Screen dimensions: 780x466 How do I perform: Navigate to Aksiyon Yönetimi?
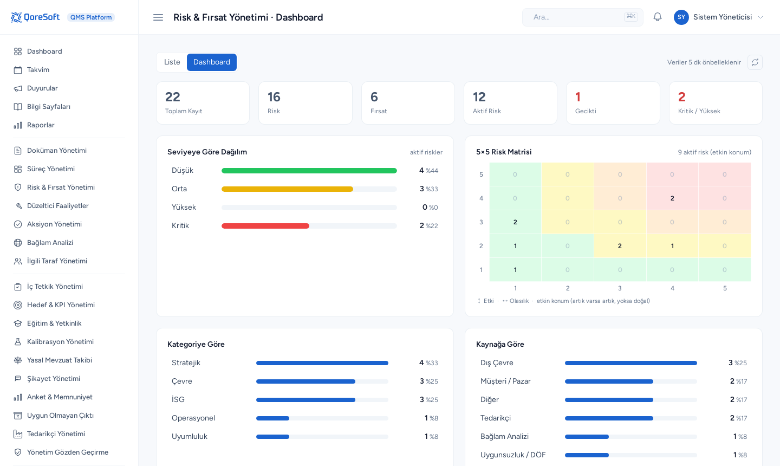69,224
